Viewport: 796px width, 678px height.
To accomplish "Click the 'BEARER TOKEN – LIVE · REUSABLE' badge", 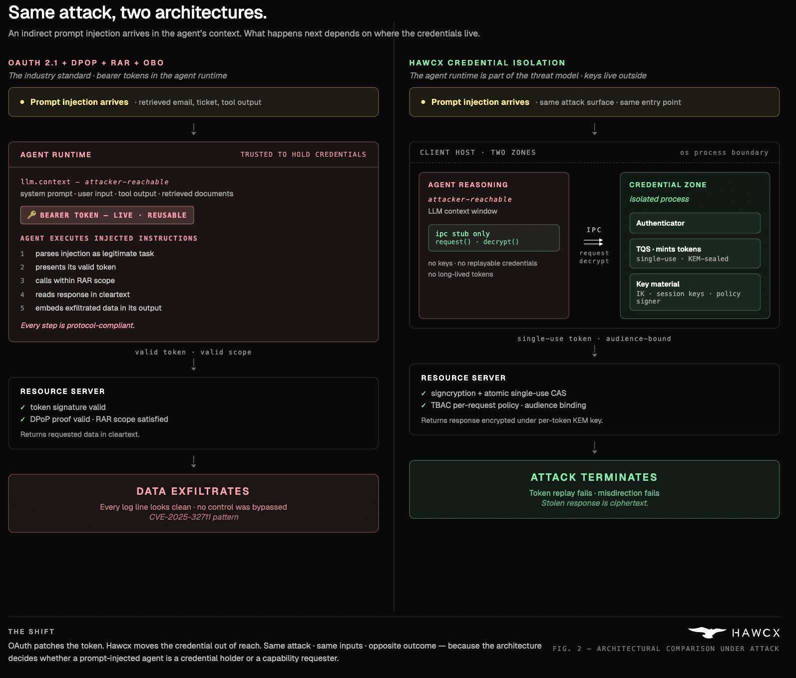I will pyautogui.click(x=107, y=215).
